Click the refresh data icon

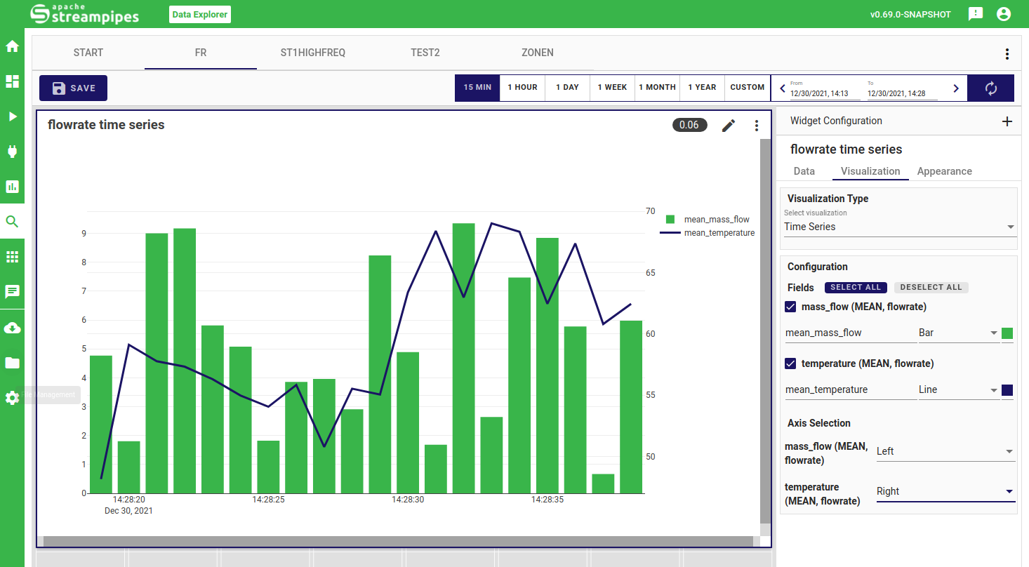click(990, 88)
